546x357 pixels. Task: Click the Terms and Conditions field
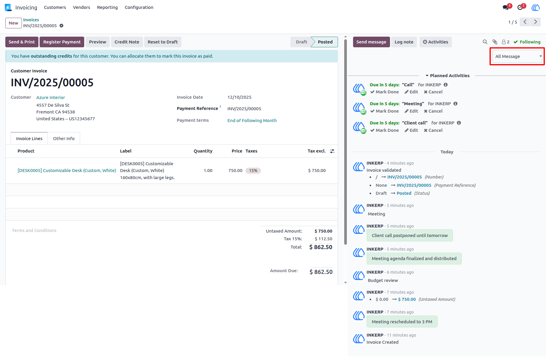pyautogui.click(x=34, y=231)
